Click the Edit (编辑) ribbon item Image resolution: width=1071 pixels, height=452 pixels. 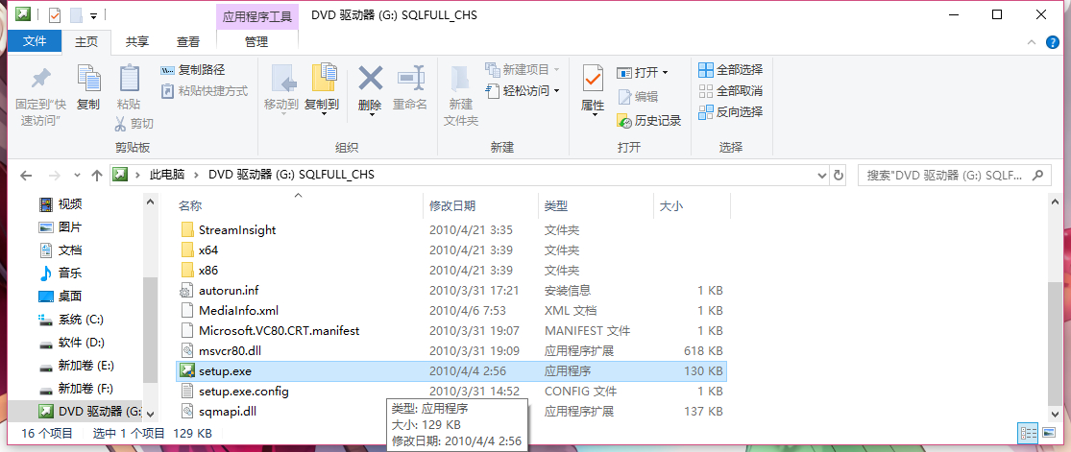[x=638, y=97]
